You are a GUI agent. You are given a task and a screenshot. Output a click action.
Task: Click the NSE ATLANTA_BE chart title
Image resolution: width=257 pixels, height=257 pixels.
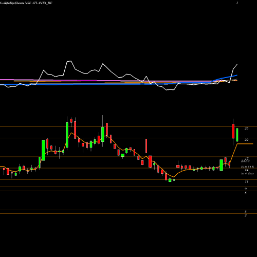[x=39, y=3]
